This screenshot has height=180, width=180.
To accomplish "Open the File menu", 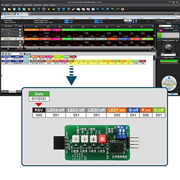I will (7, 5).
